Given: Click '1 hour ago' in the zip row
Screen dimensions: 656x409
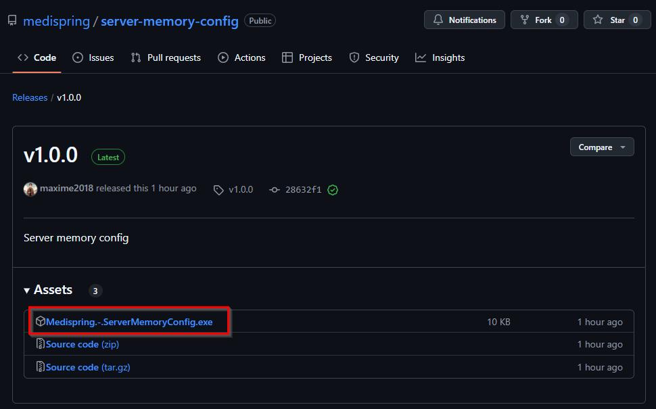Looking at the screenshot, I should (600, 344).
